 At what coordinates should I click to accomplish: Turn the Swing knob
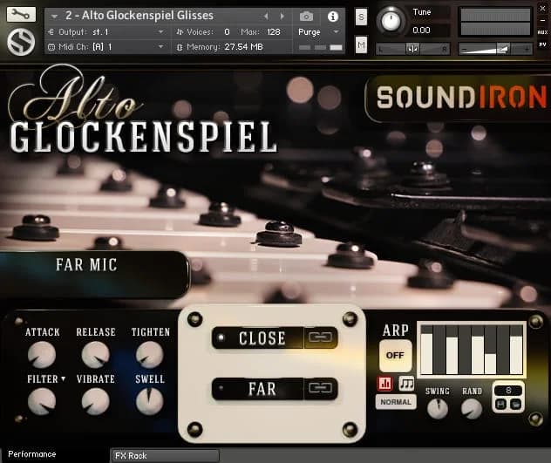point(437,409)
